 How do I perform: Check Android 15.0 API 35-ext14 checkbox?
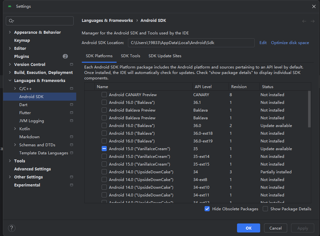point(104,157)
